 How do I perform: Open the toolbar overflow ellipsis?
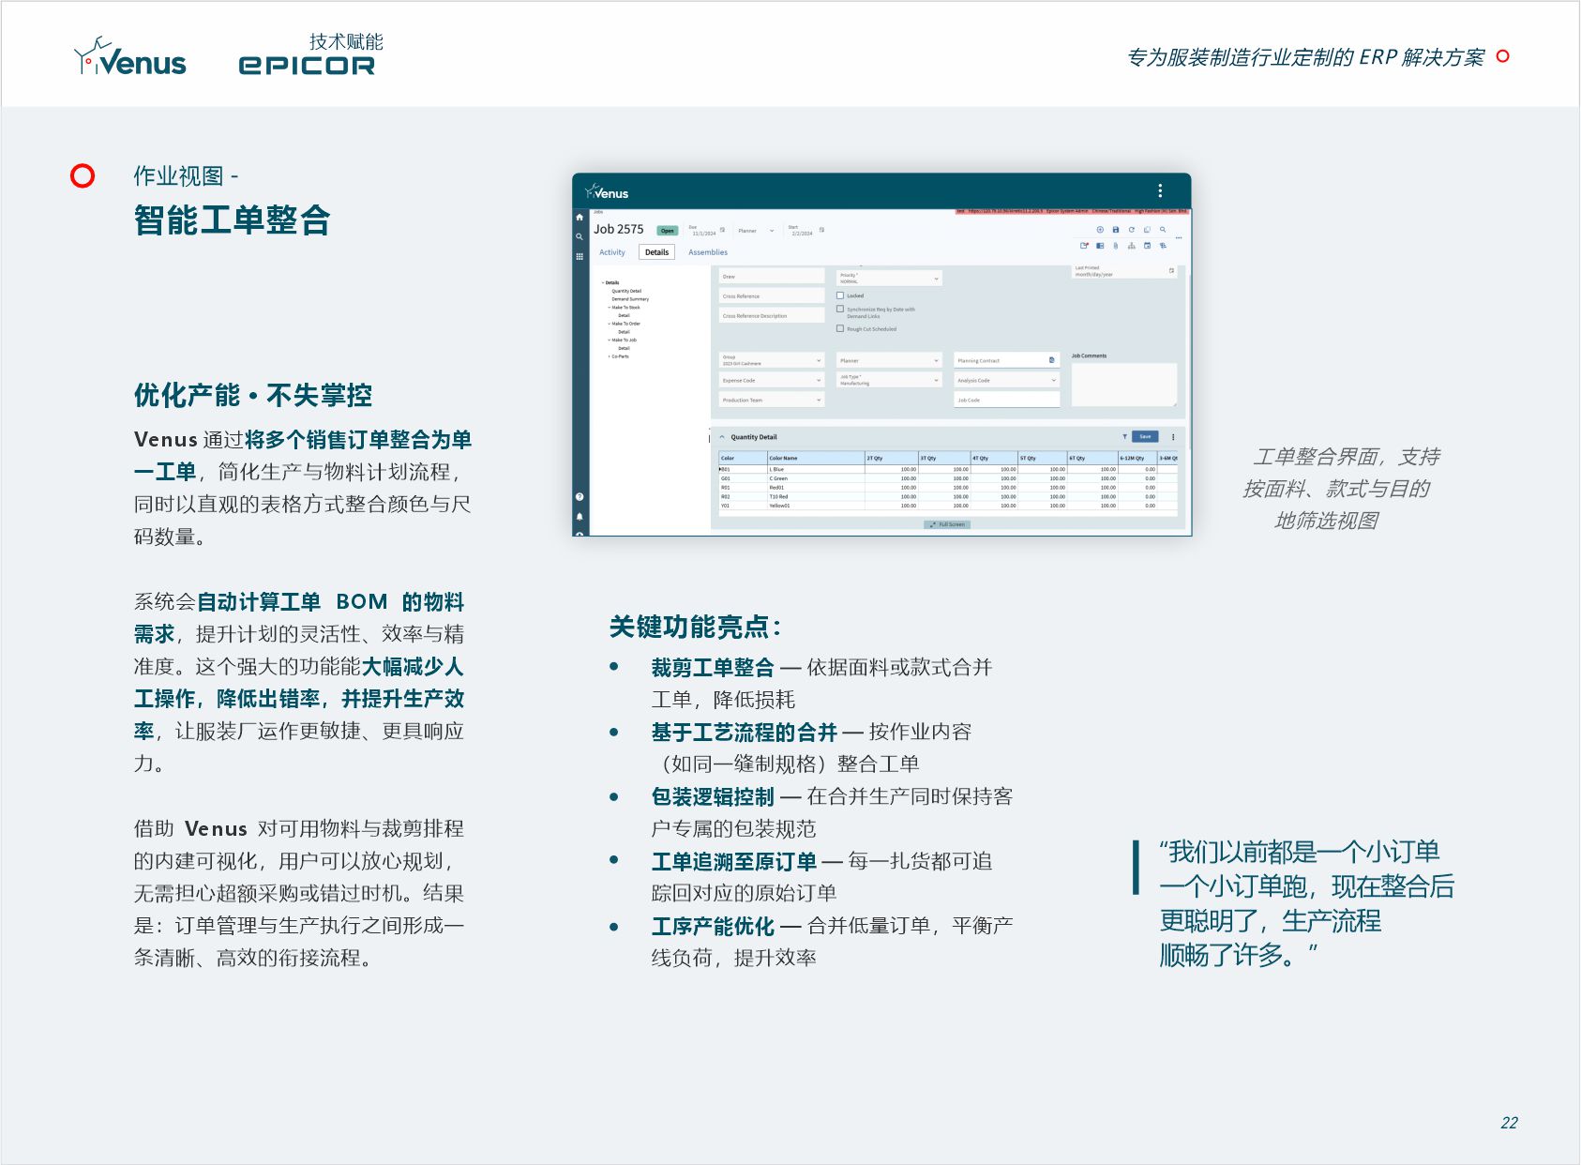1179,238
